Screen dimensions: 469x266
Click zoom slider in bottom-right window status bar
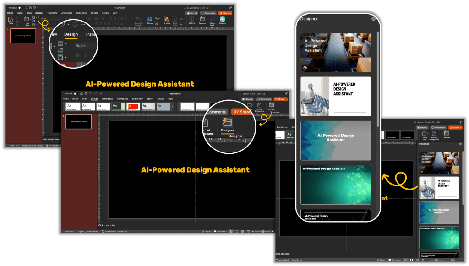(436, 260)
